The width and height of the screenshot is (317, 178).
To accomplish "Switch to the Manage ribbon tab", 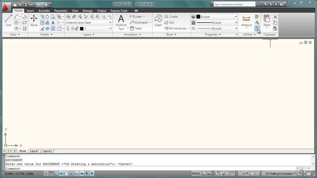I will [x=88, y=11].
